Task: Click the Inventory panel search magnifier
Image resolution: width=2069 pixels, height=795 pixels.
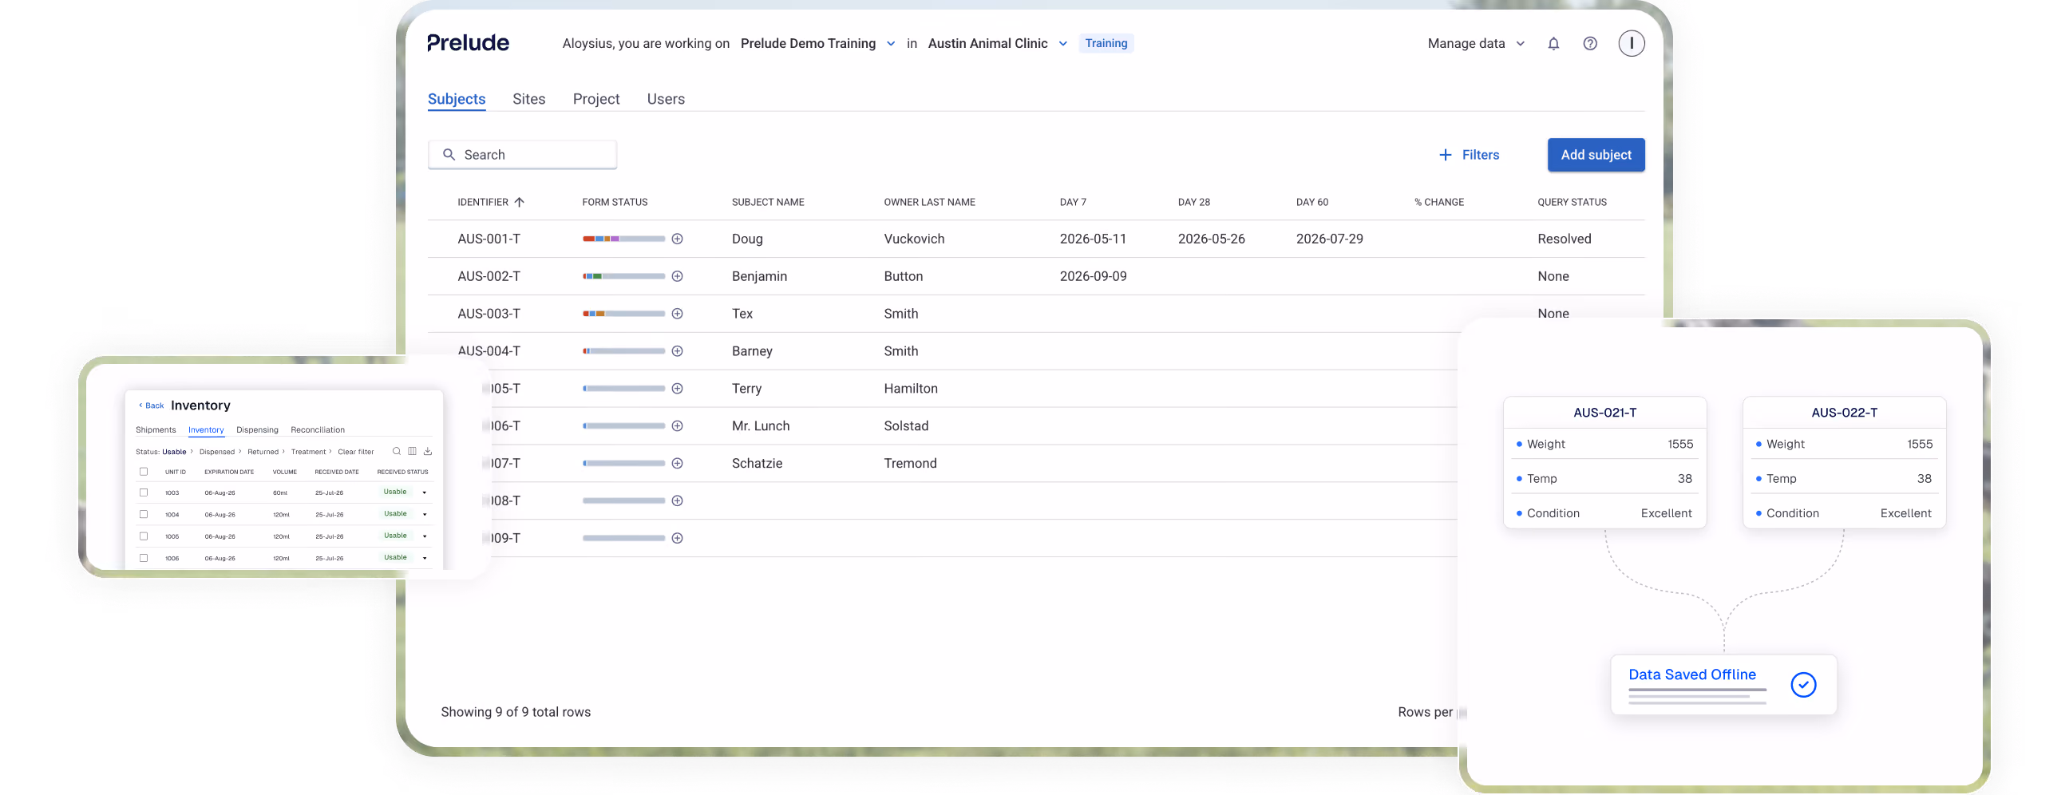Action: 396,451
